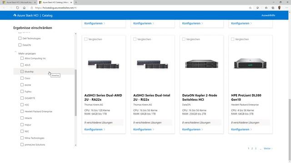The image size is (291, 163).
Task: Open the AzSHCI Dual-Intel RI22x server image
Action: click(x=153, y=64)
